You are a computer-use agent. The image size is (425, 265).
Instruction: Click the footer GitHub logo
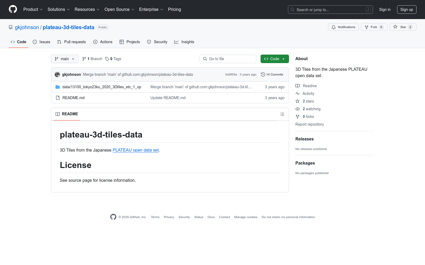coord(113,217)
